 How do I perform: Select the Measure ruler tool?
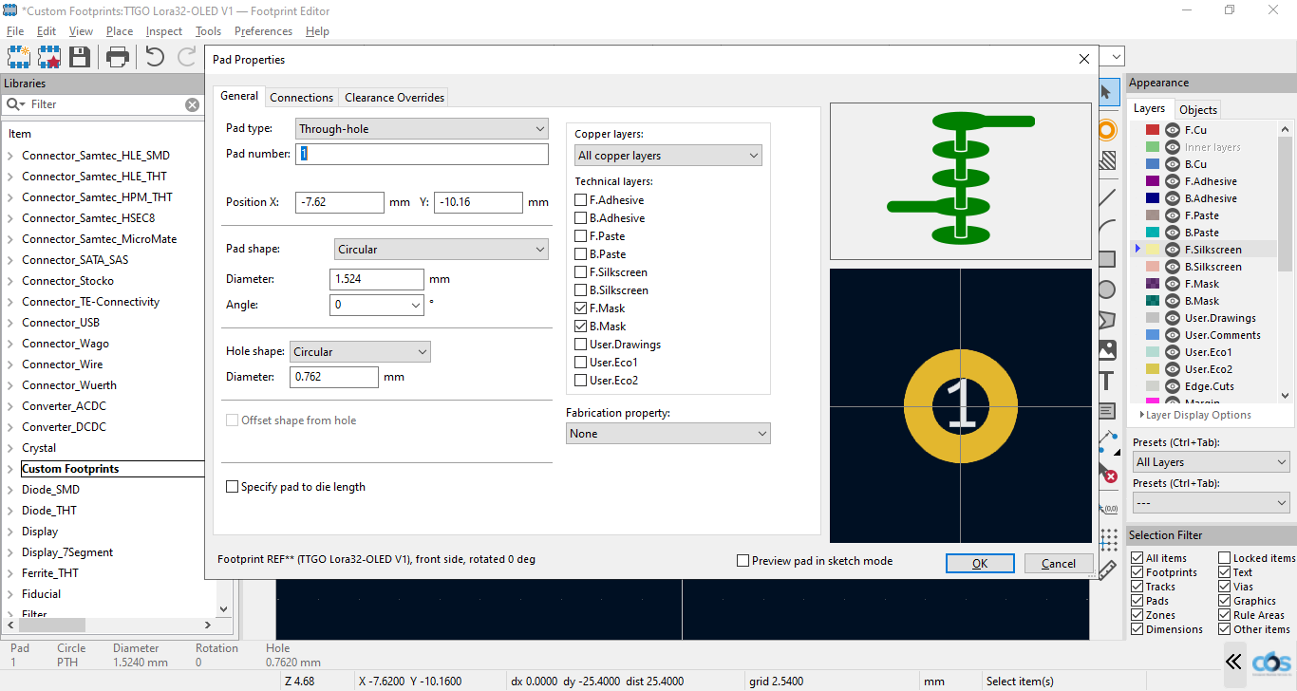pyautogui.click(x=1107, y=570)
